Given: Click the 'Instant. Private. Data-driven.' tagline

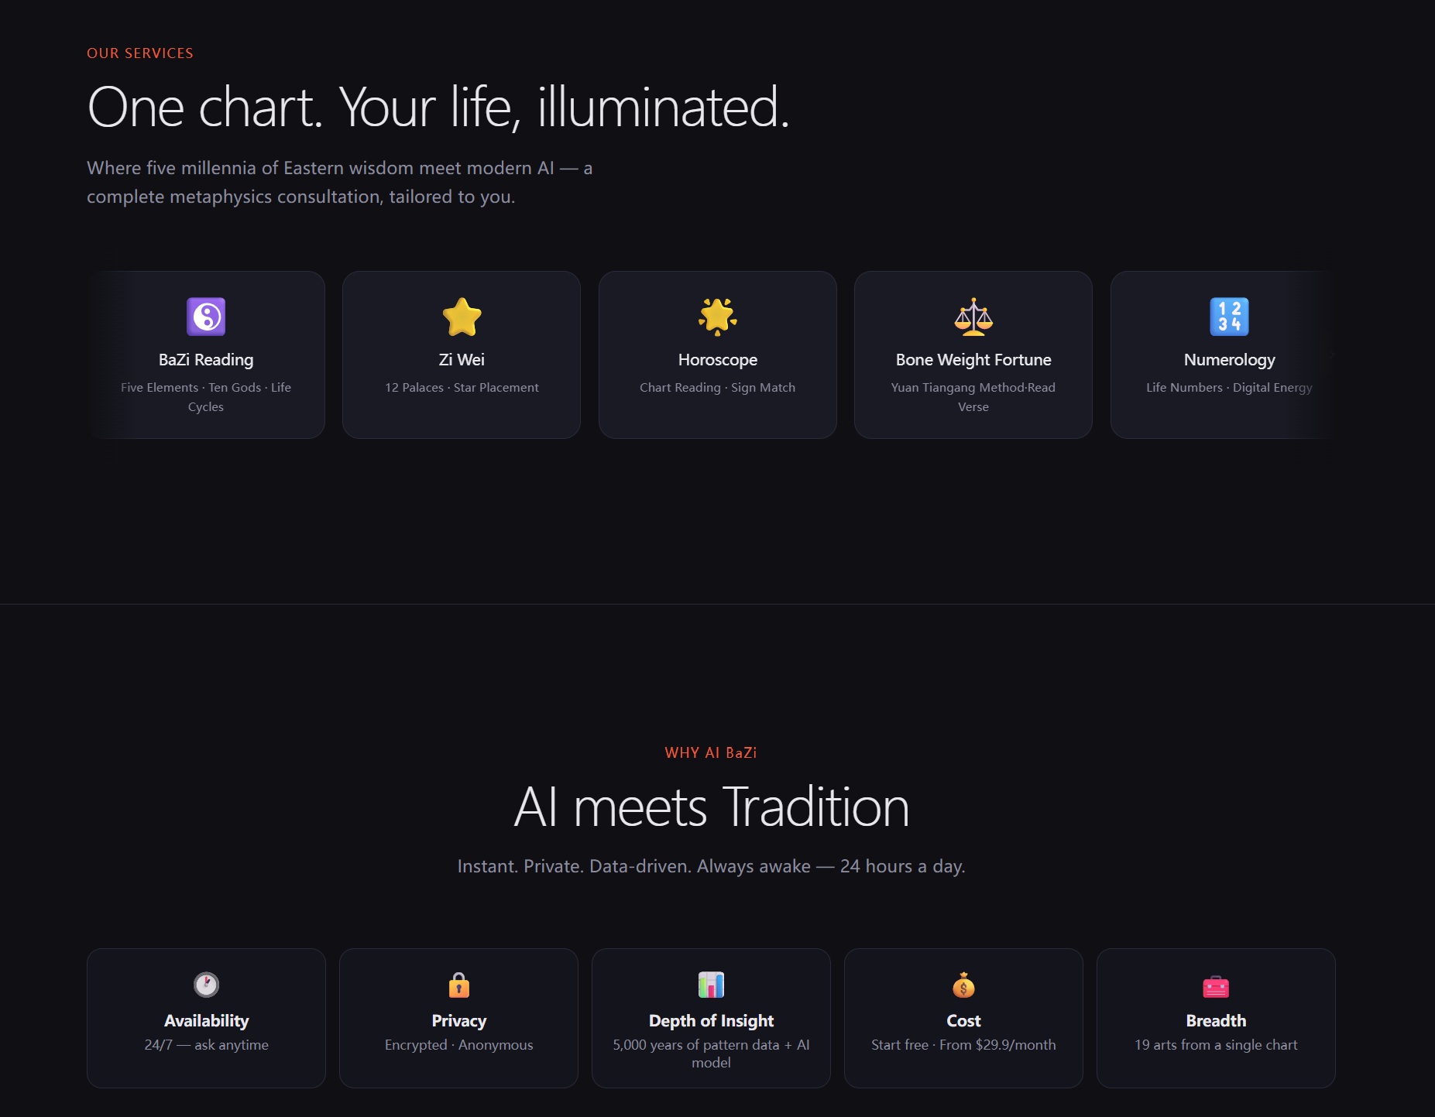Looking at the screenshot, I should (x=711, y=866).
